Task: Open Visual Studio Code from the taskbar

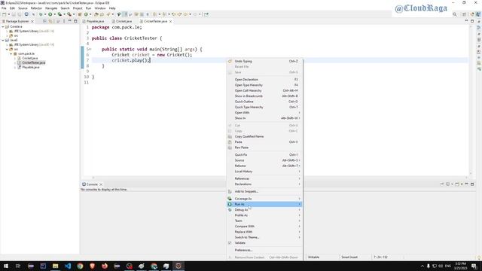Action: coord(68,266)
